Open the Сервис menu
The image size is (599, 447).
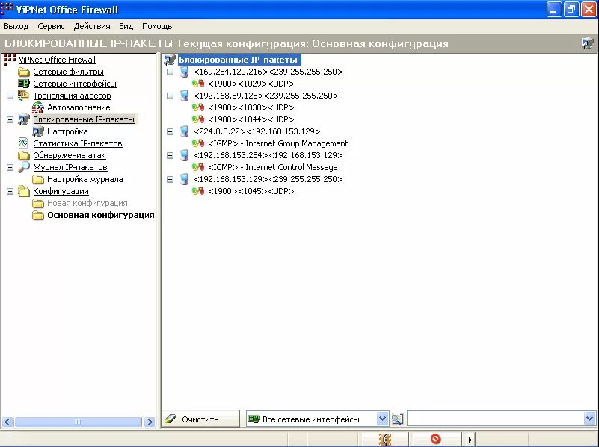click(51, 26)
